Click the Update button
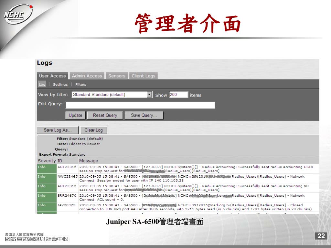Image resolution: width=331 pixels, height=248 pixels. 75,115
